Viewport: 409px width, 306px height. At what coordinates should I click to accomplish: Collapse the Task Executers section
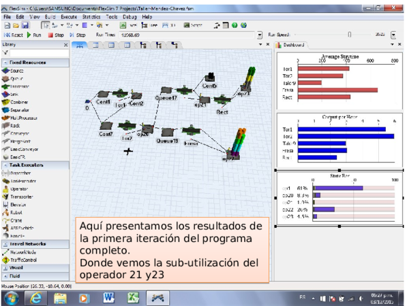pyautogui.click(x=5, y=165)
